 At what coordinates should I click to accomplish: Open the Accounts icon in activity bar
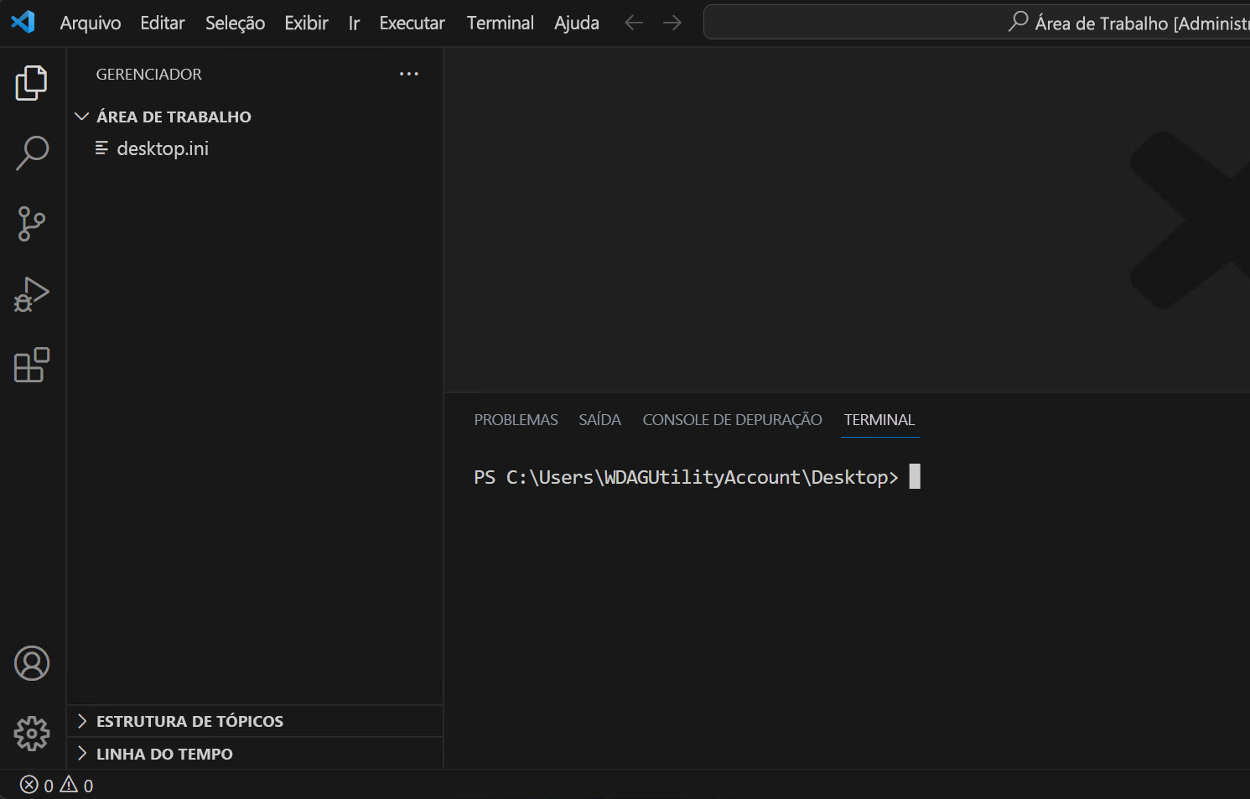(x=32, y=663)
